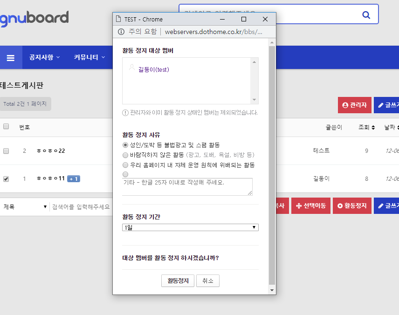Click the 기타 reason text area
Image resolution: width=399 pixels, height=315 pixels.
(x=187, y=186)
